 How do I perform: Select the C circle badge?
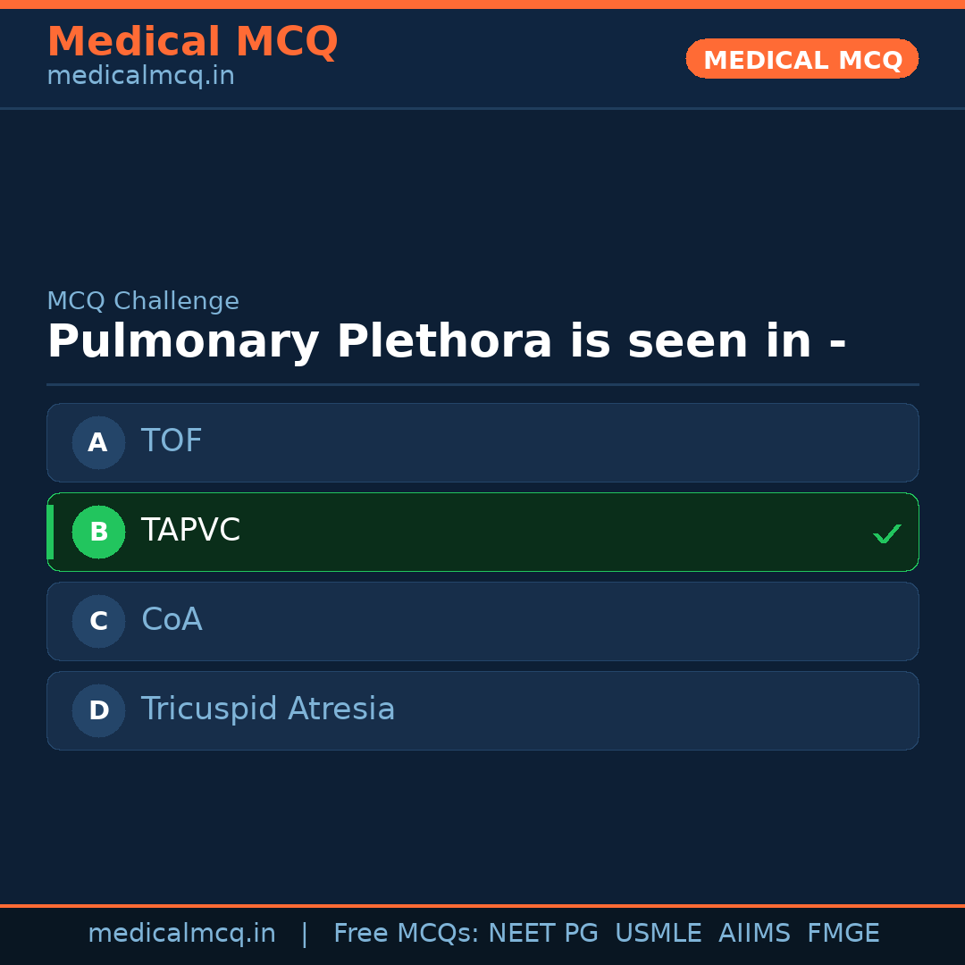tap(98, 621)
